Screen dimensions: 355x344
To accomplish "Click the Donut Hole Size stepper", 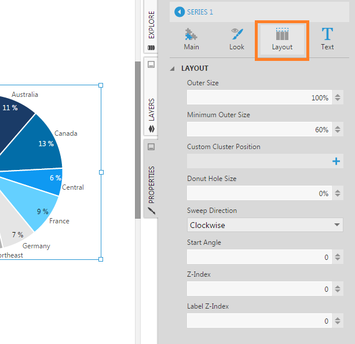I will [x=338, y=193].
